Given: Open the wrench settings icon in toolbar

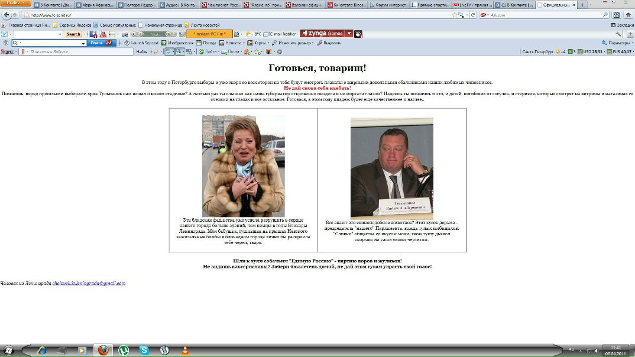Looking at the screenshot, I should 618,34.
